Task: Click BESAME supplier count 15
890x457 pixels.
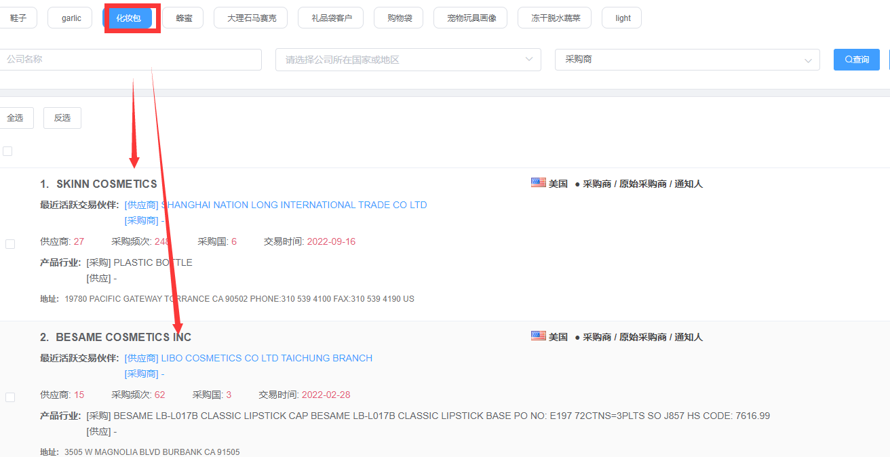Action: pos(79,395)
